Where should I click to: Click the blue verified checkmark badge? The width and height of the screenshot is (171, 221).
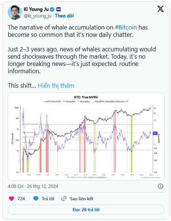click(52, 9)
